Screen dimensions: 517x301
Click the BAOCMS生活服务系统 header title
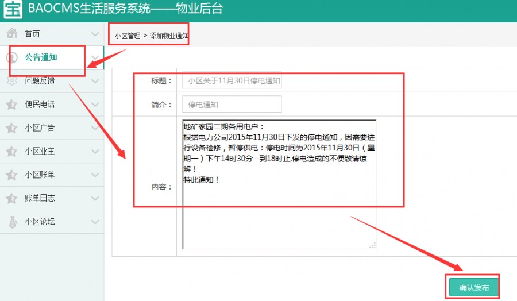(125, 8)
